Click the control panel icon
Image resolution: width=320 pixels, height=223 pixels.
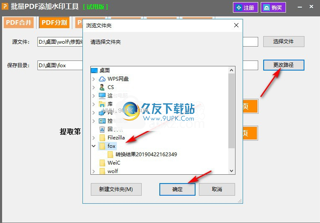(102, 121)
